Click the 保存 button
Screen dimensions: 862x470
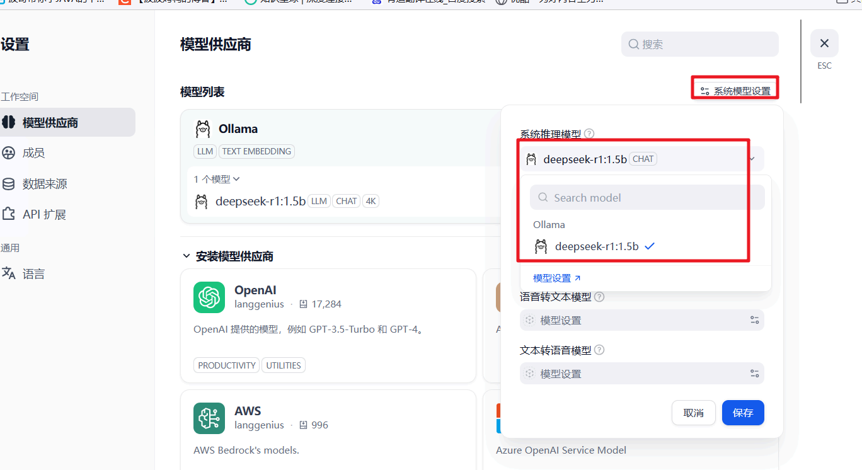(743, 413)
